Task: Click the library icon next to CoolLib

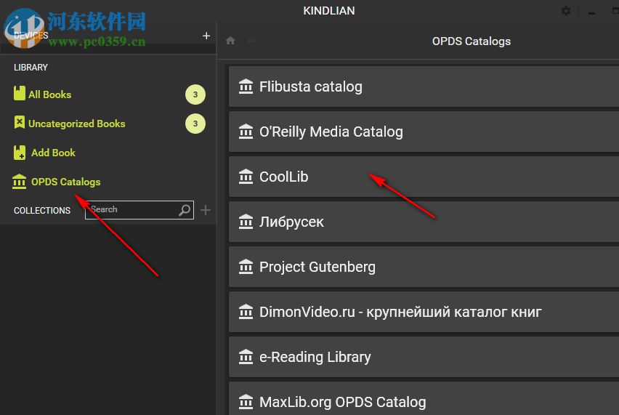Action: [246, 176]
